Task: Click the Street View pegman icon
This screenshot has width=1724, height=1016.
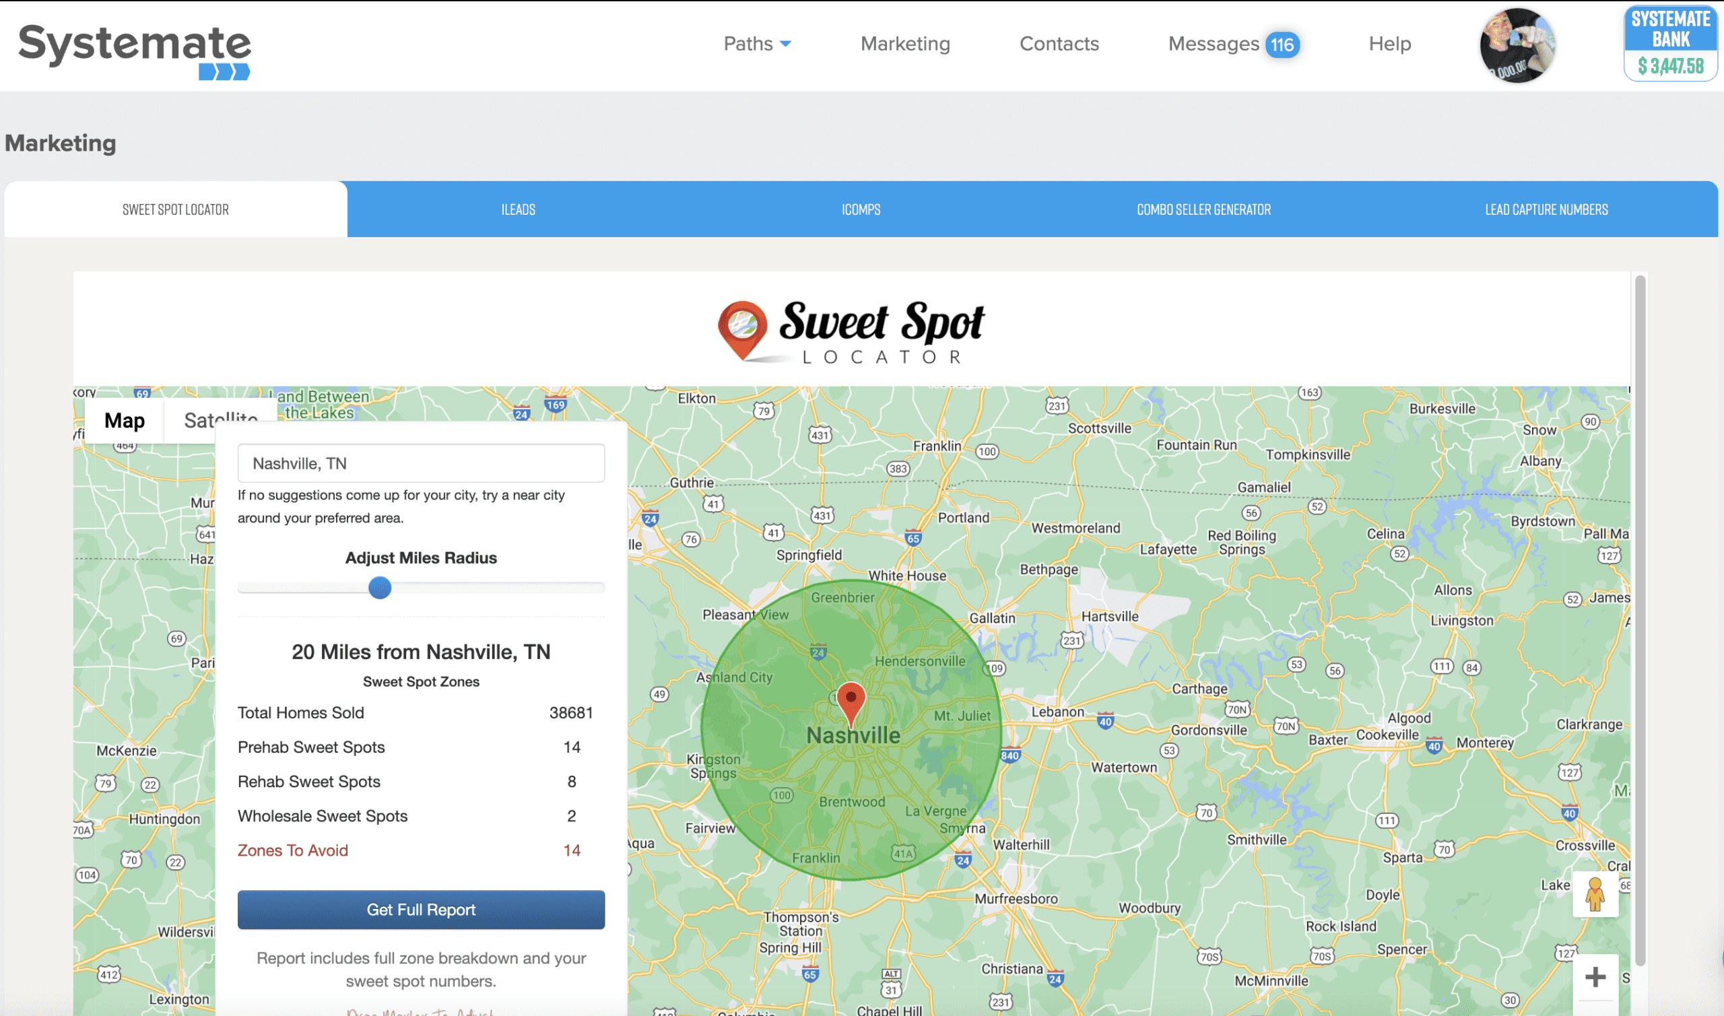Action: pos(1596,896)
